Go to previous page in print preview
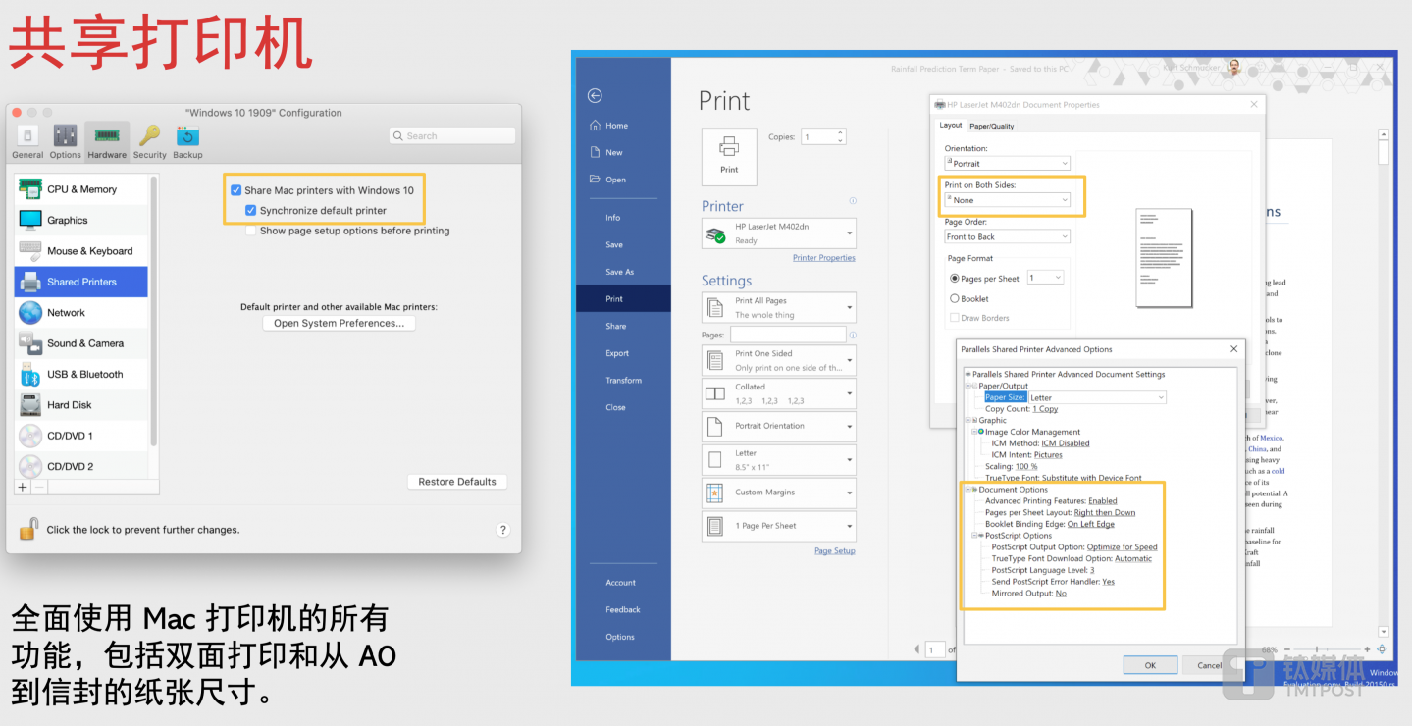 coord(916,649)
